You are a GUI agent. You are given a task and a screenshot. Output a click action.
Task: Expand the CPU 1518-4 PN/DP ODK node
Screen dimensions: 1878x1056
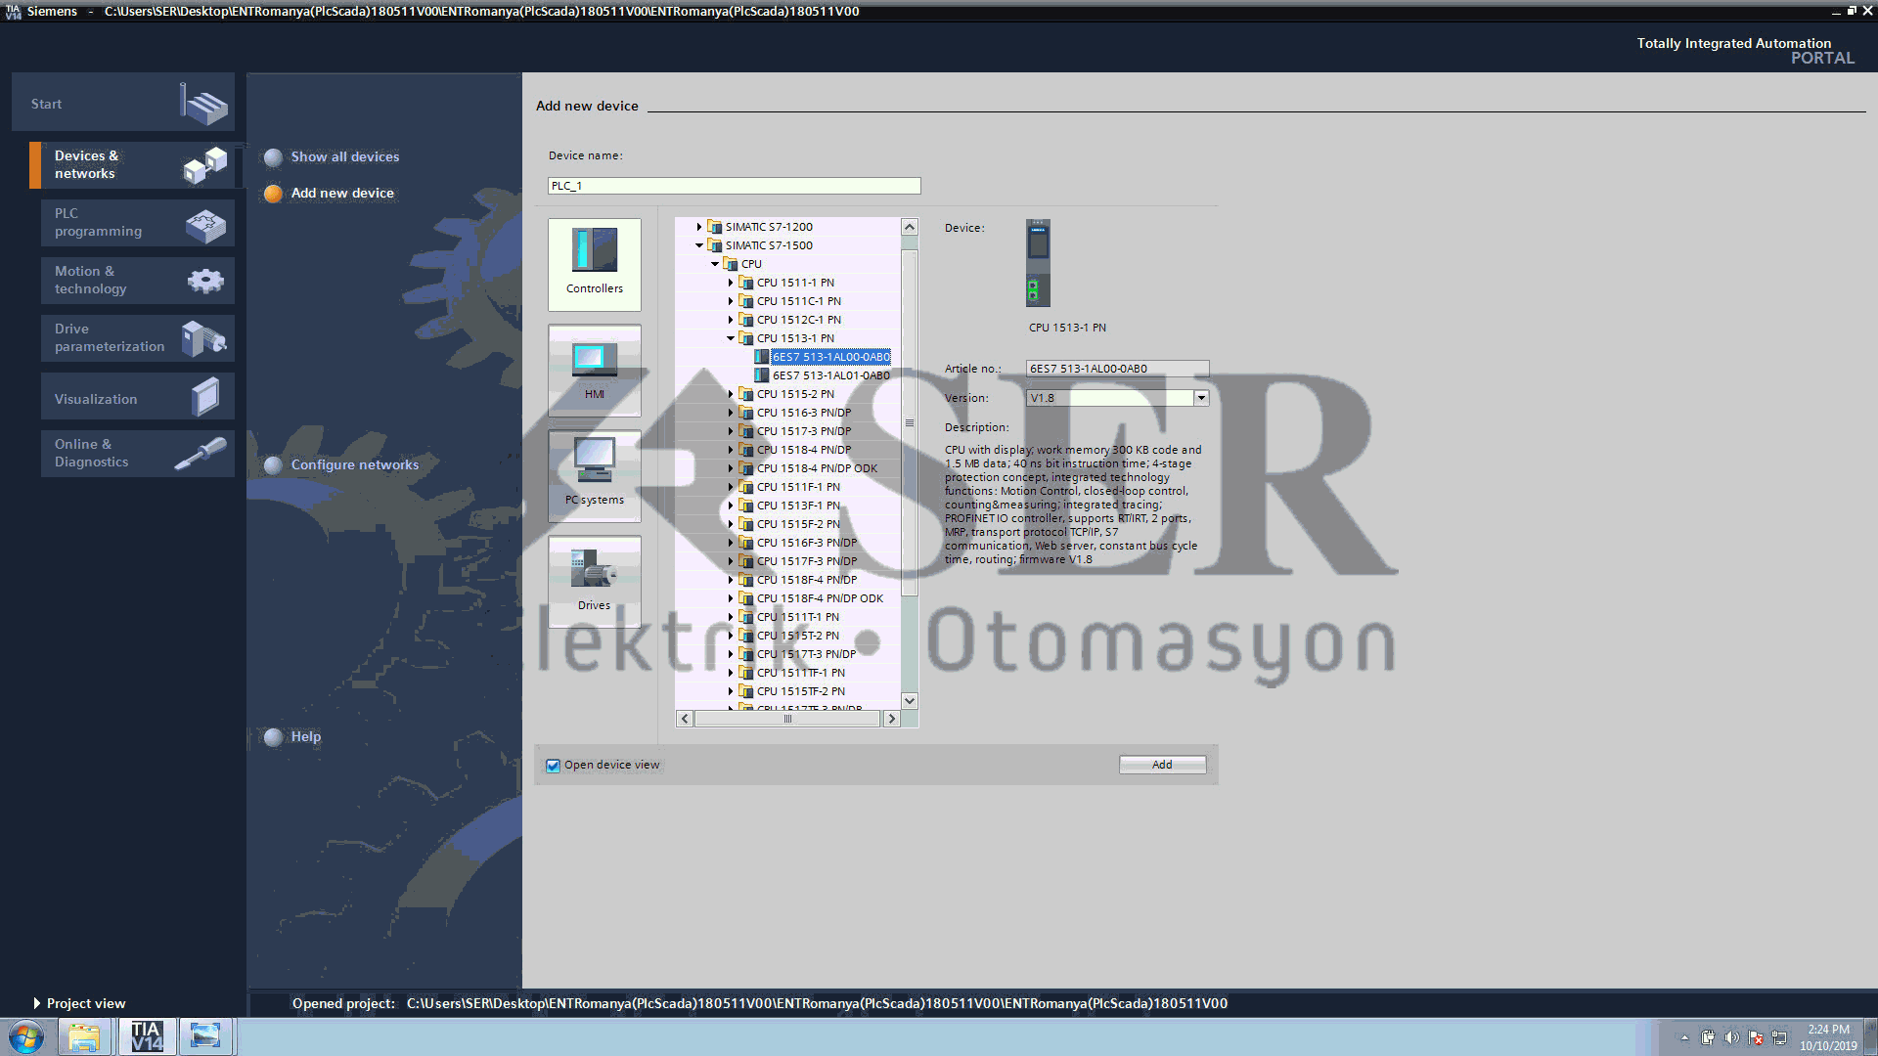point(731,468)
